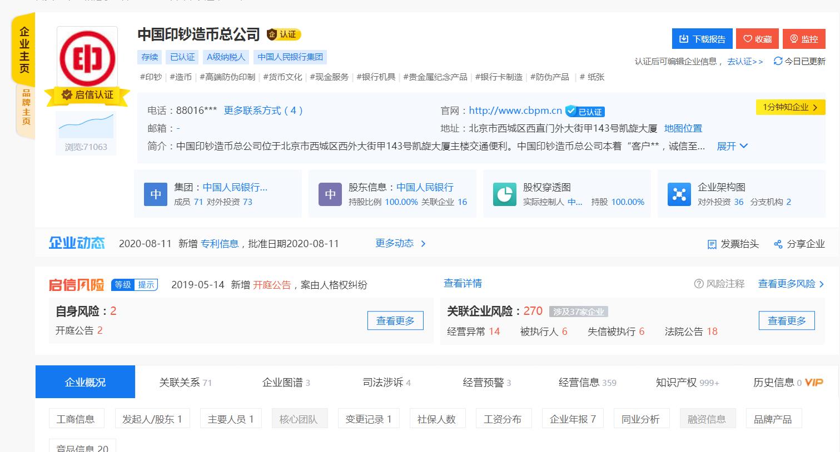Open 更多动态 chevron link
840x452 pixels.
[401, 243]
